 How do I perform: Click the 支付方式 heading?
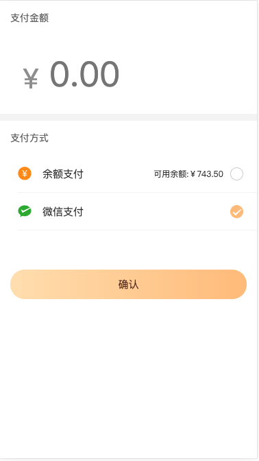point(29,138)
